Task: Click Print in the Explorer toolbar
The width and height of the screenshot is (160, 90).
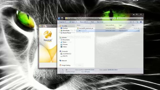Action: coord(92,22)
